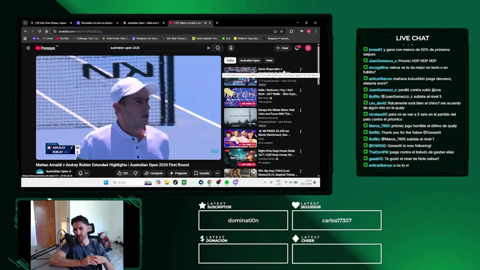Bookmark page with the star icon
The width and height of the screenshot is (480, 270).
pyautogui.click(x=281, y=31)
